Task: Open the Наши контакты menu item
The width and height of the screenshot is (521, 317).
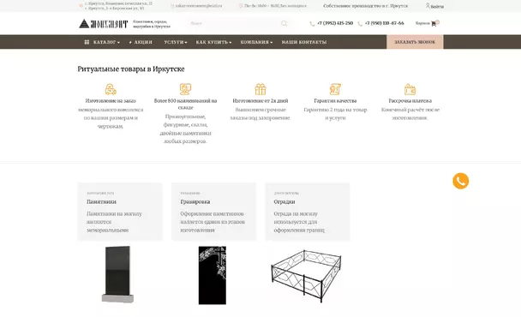Action: point(304,42)
